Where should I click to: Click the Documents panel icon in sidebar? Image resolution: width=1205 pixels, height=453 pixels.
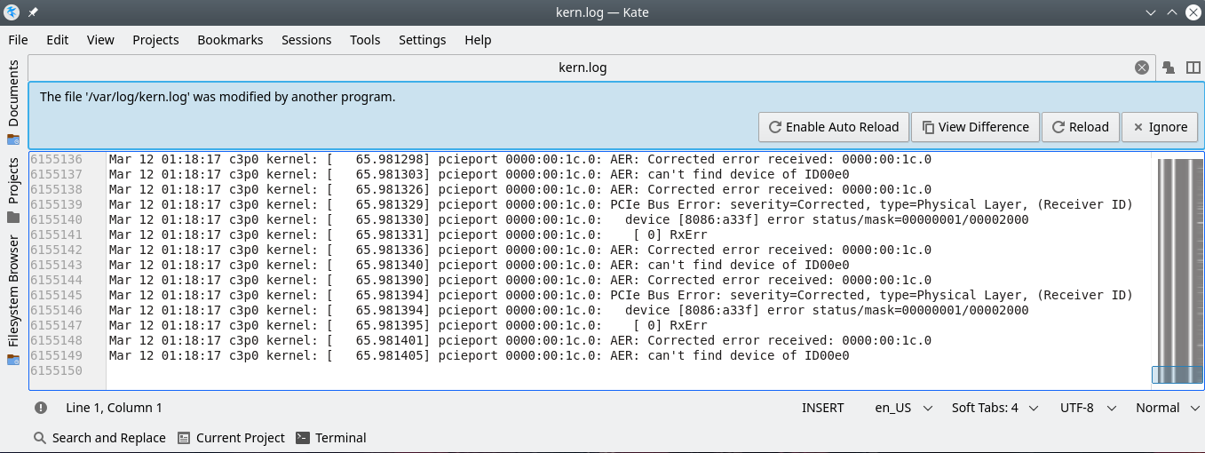tap(13, 139)
